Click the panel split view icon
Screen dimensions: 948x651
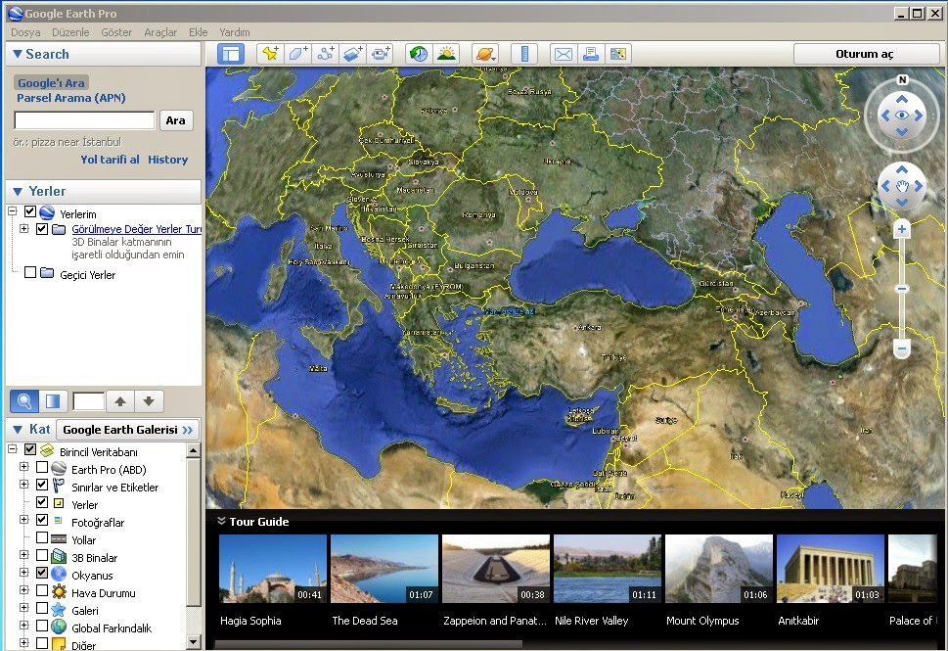coord(53,401)
